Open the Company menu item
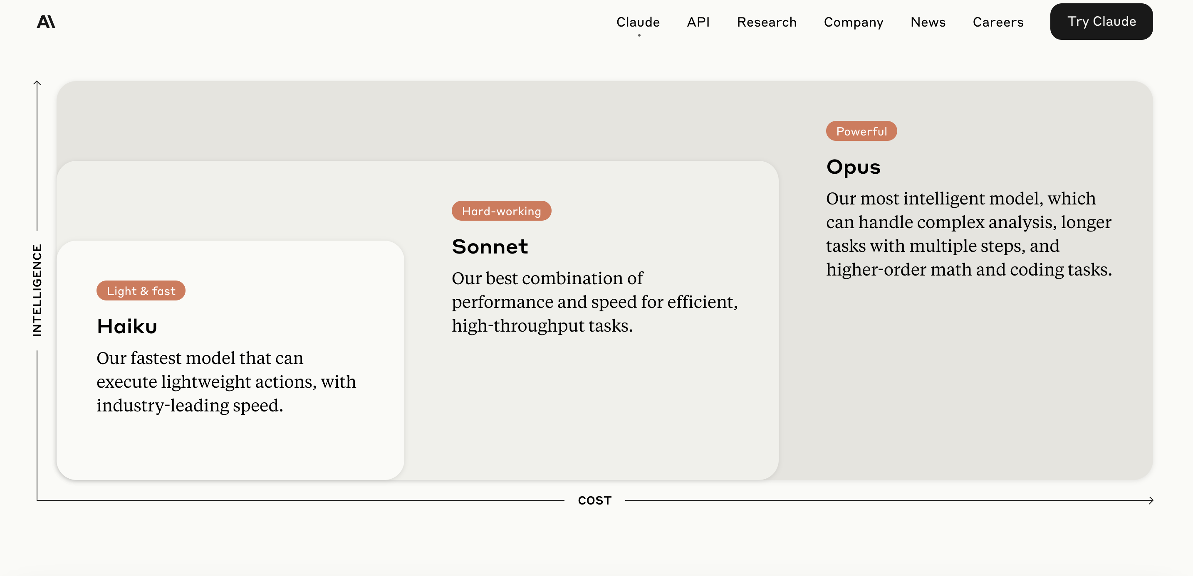1193x576 pixels. point(853,22)
